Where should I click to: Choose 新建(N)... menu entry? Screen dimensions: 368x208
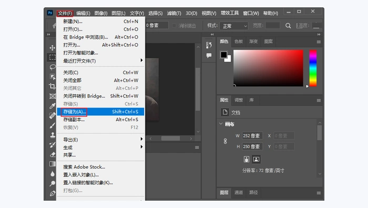(100, 22)
